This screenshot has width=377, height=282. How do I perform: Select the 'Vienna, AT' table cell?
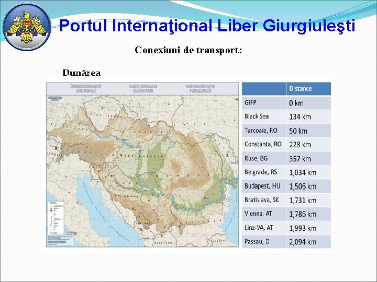(x=264, y=214)
